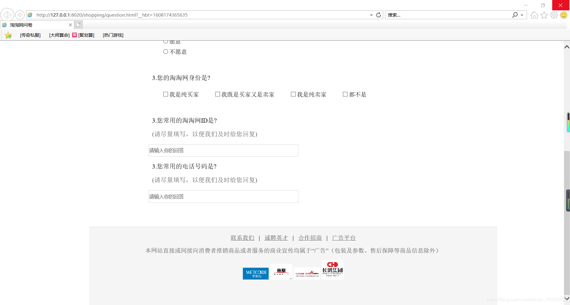Open a new tab button
Viewport: 570px width, 305px height.
(x=78, y=25)
